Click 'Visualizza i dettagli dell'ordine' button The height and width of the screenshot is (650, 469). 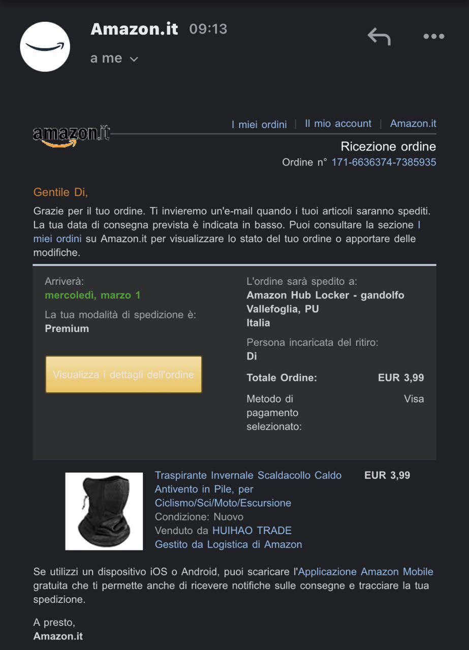tap(123, 374)
